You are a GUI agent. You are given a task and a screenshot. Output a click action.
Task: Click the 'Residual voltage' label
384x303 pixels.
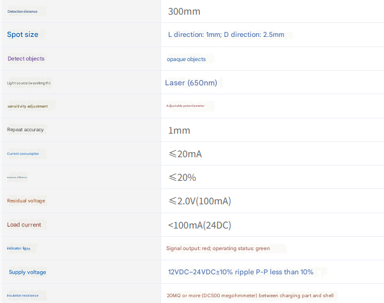click(26, 201)
